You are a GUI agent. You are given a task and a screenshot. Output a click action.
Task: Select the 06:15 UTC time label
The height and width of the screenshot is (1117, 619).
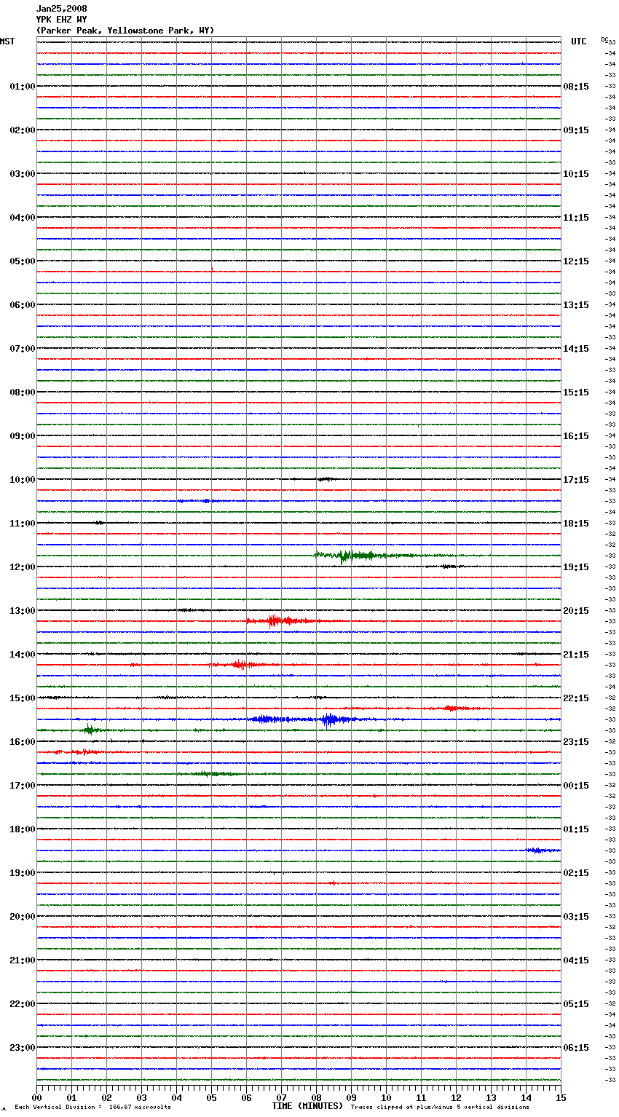tap(576, 1048)
